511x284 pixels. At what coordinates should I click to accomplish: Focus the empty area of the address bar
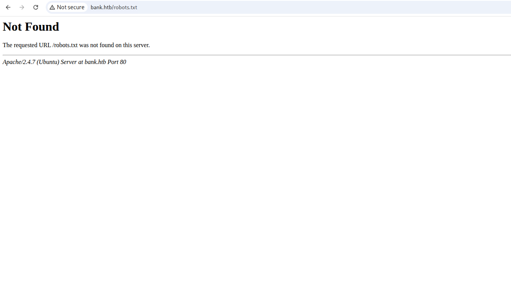307,7
